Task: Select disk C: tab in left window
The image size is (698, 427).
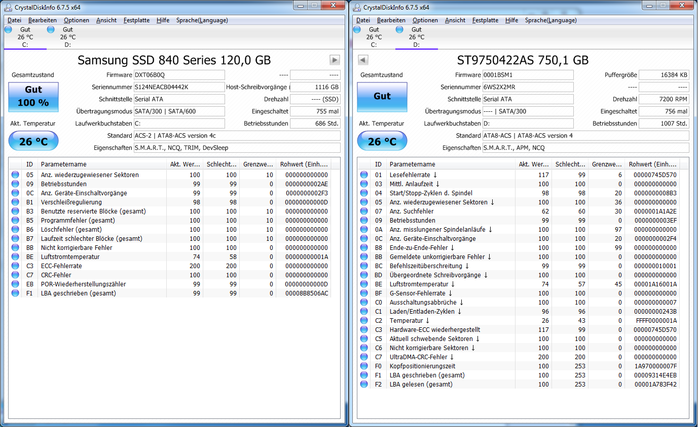Action: point(25,37)
